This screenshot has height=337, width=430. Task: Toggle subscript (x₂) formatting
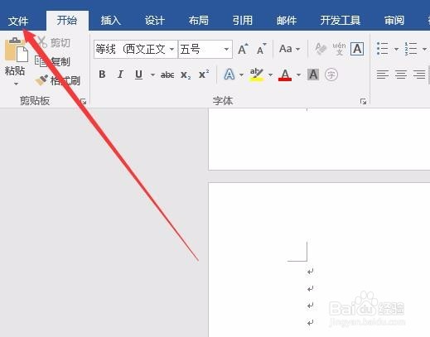point(186,75)
